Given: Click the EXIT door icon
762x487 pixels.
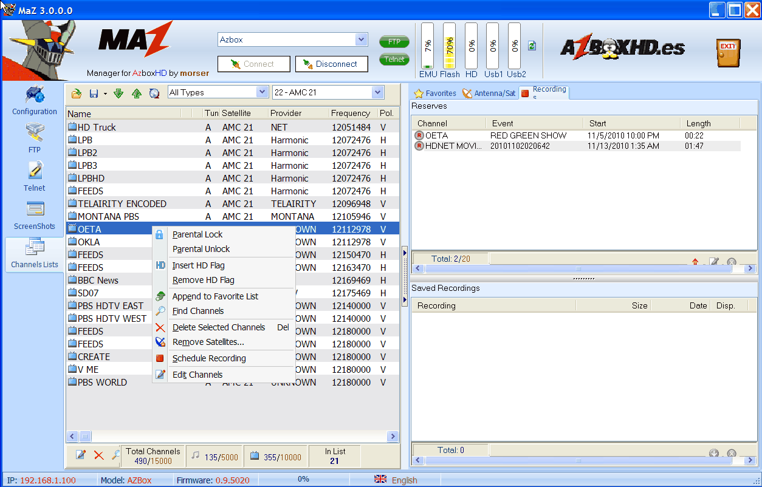Looking at the screenshot, I should tap(728, 53).
